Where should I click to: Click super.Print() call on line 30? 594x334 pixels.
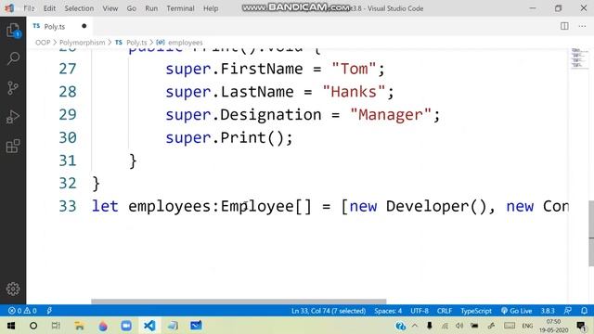coord(229,138)
